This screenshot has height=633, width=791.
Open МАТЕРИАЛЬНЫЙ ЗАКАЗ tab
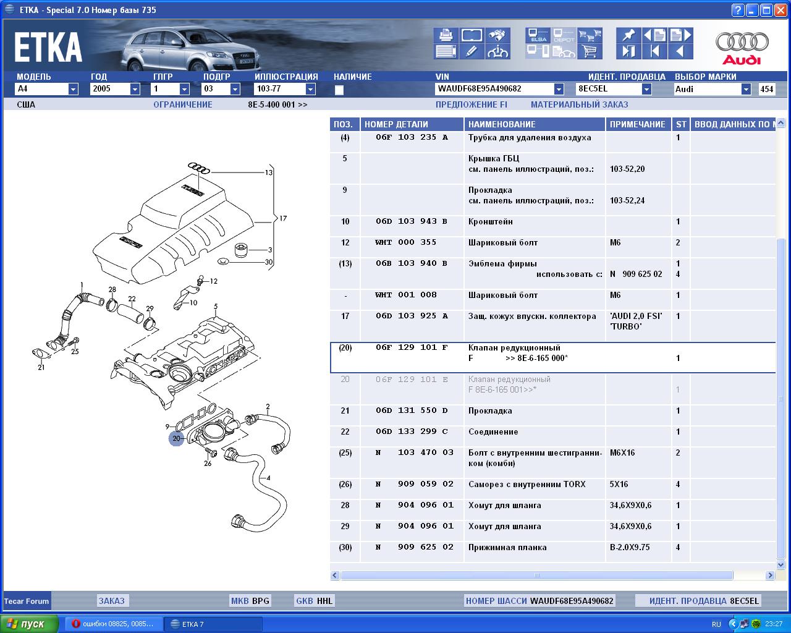tap(579, 104)
